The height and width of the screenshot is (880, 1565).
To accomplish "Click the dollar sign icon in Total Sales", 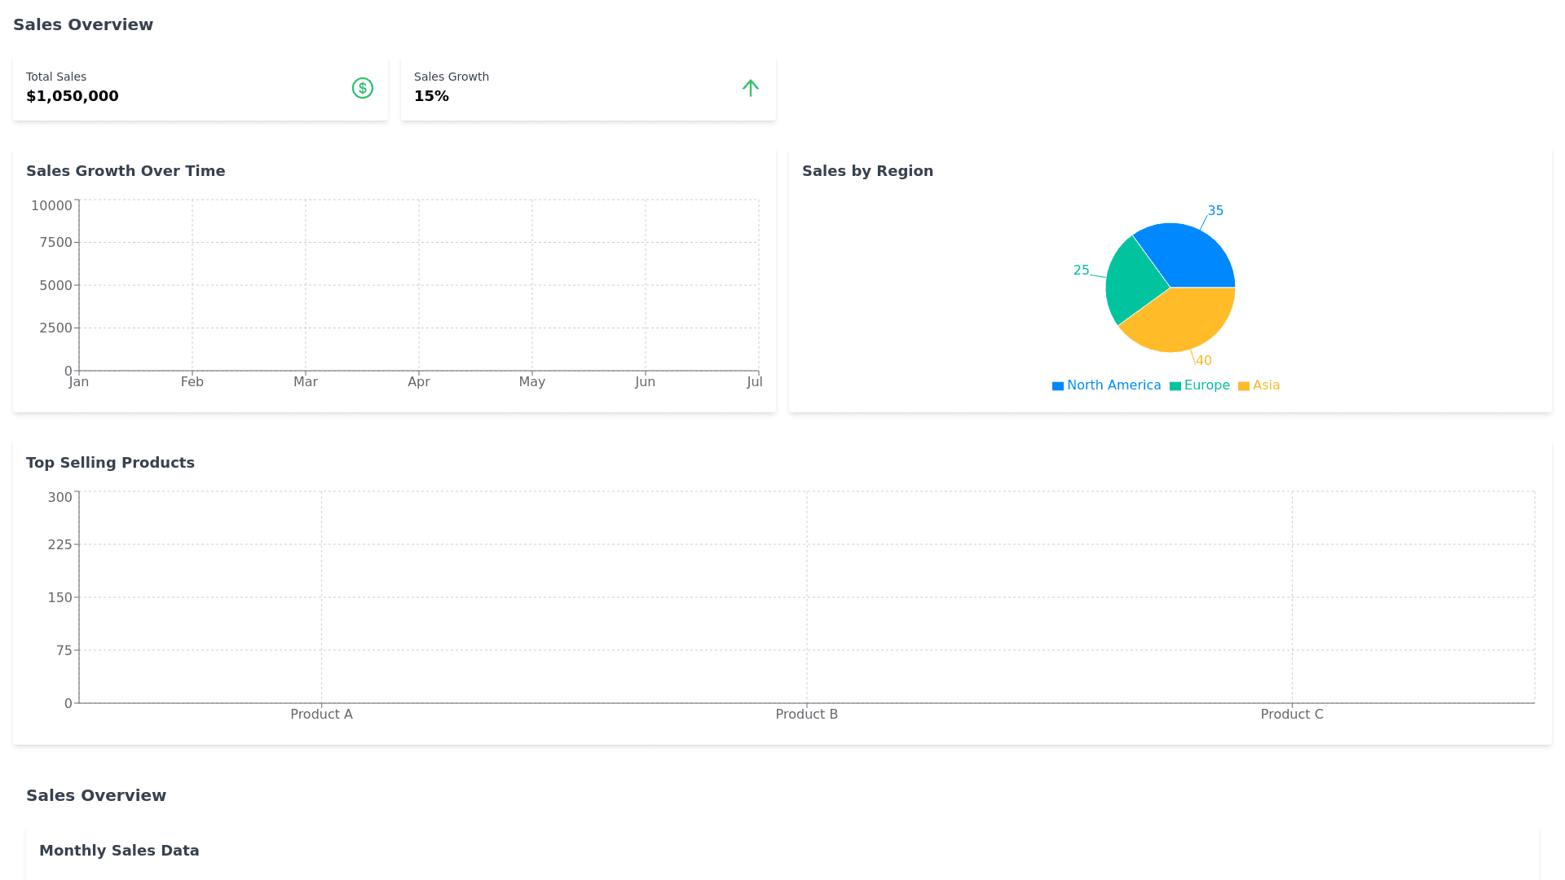I will tap(363, 88).
